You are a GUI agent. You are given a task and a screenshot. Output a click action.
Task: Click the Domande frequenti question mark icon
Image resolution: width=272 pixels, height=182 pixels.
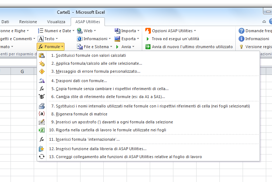[x=242, y=31]
